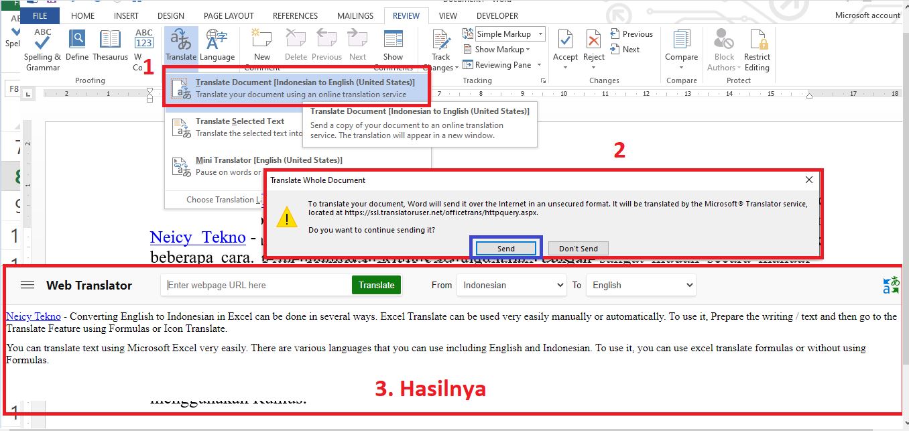
Task: Switch to the PAGE LAYOUT tab
Action: [x=229, y=15]
